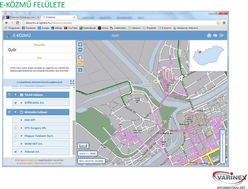Uncheck the Vidanet Zrt. checkbox

point(16,152)
